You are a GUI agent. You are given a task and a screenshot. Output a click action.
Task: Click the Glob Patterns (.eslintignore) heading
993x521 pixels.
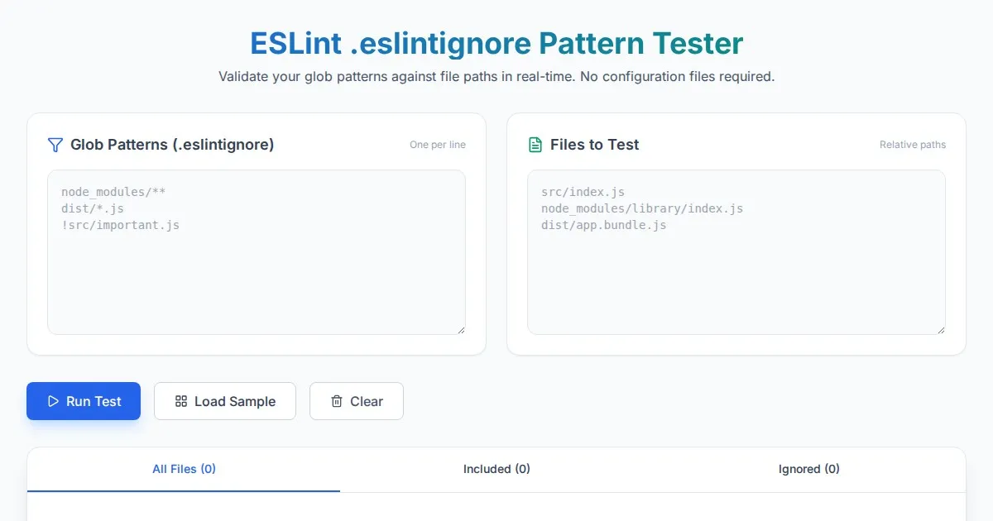click(x=172, y=145)
